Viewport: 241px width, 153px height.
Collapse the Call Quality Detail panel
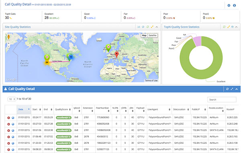pyautogui.click(x=237, y=89)
